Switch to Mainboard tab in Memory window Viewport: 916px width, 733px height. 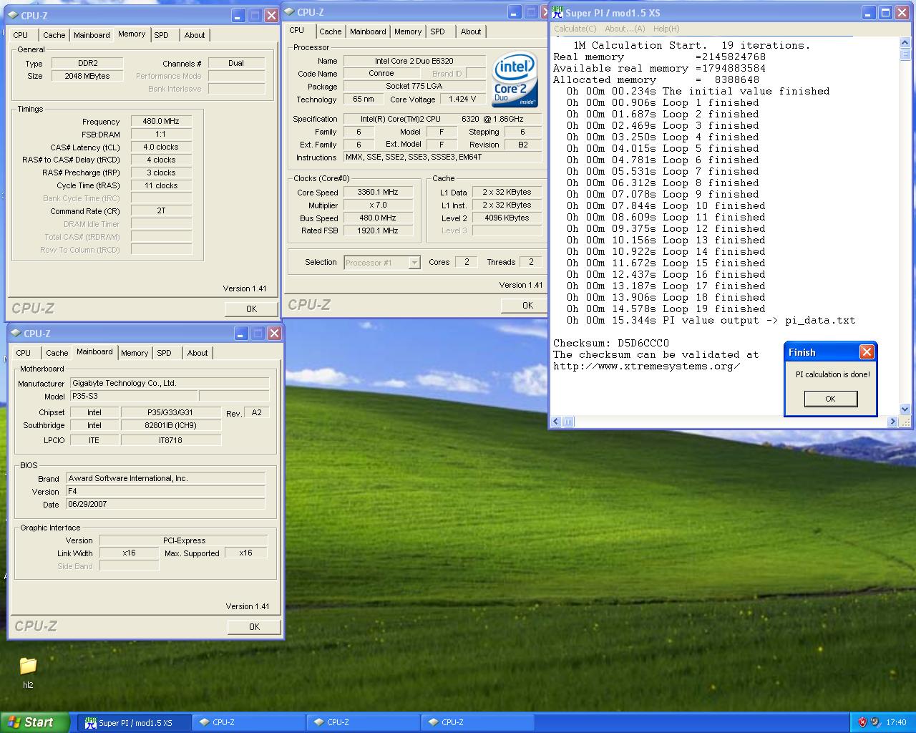[x=92, y=35]
